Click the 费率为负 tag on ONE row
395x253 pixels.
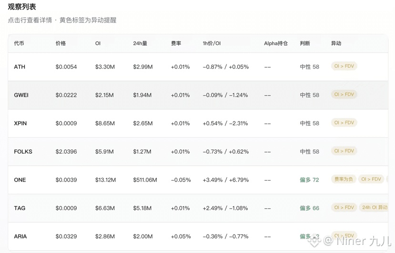coord(344,179)
